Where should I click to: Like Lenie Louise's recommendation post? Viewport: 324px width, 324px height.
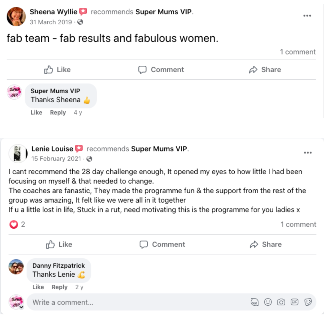[59, 244]
